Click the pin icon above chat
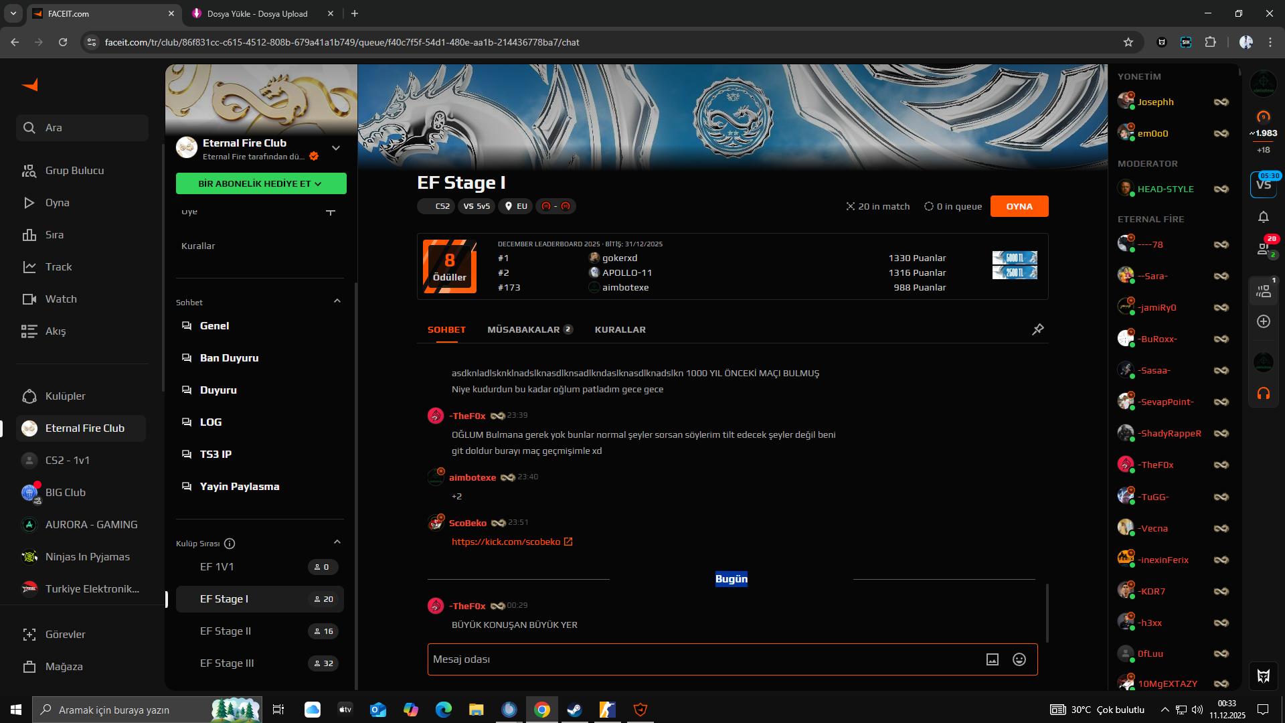 click(1038, 329)
